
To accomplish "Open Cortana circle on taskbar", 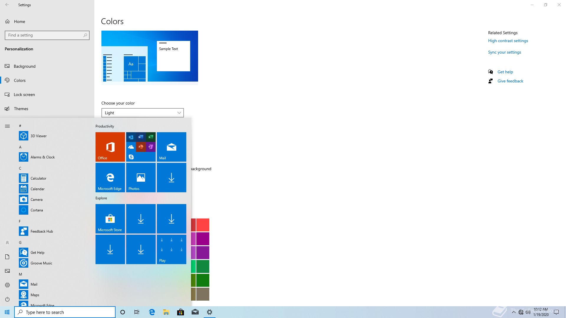I will tap(123, 312).
